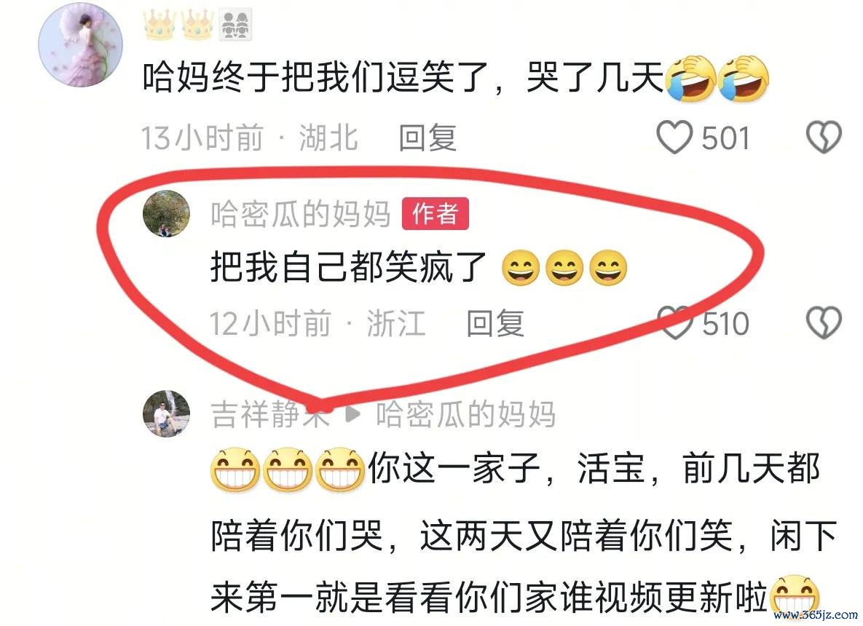The width and height of the screenshot is (863, 626).
Task: Dislike the Hubei comment with broken heart
Action: [x=824, y=137]
